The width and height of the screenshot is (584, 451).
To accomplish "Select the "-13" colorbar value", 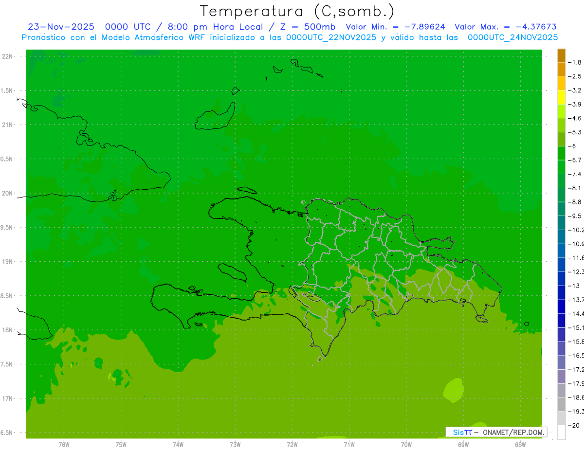I will tap(574, 286).
